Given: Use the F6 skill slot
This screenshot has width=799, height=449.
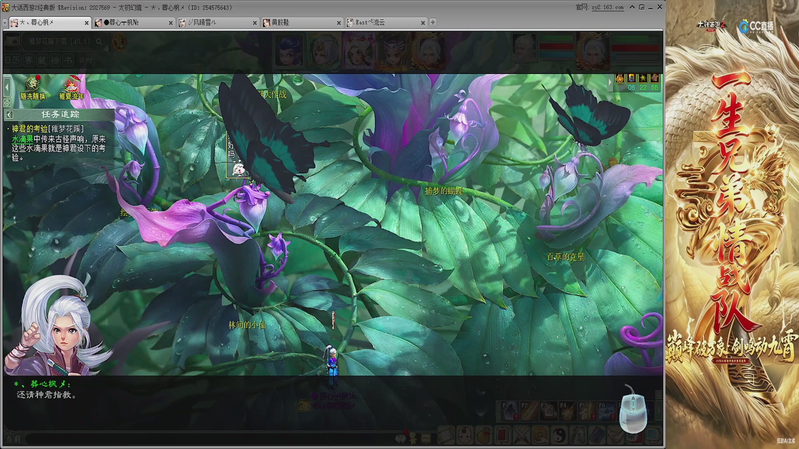Looking at the screenshot, I should tap(606, 411).
